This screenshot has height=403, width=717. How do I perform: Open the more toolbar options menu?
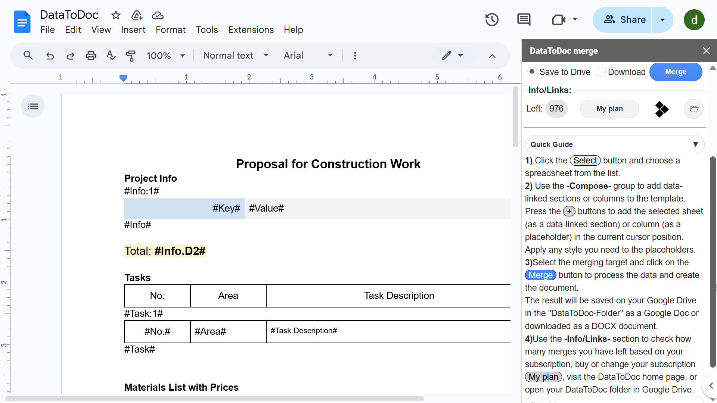coord(355,56)
